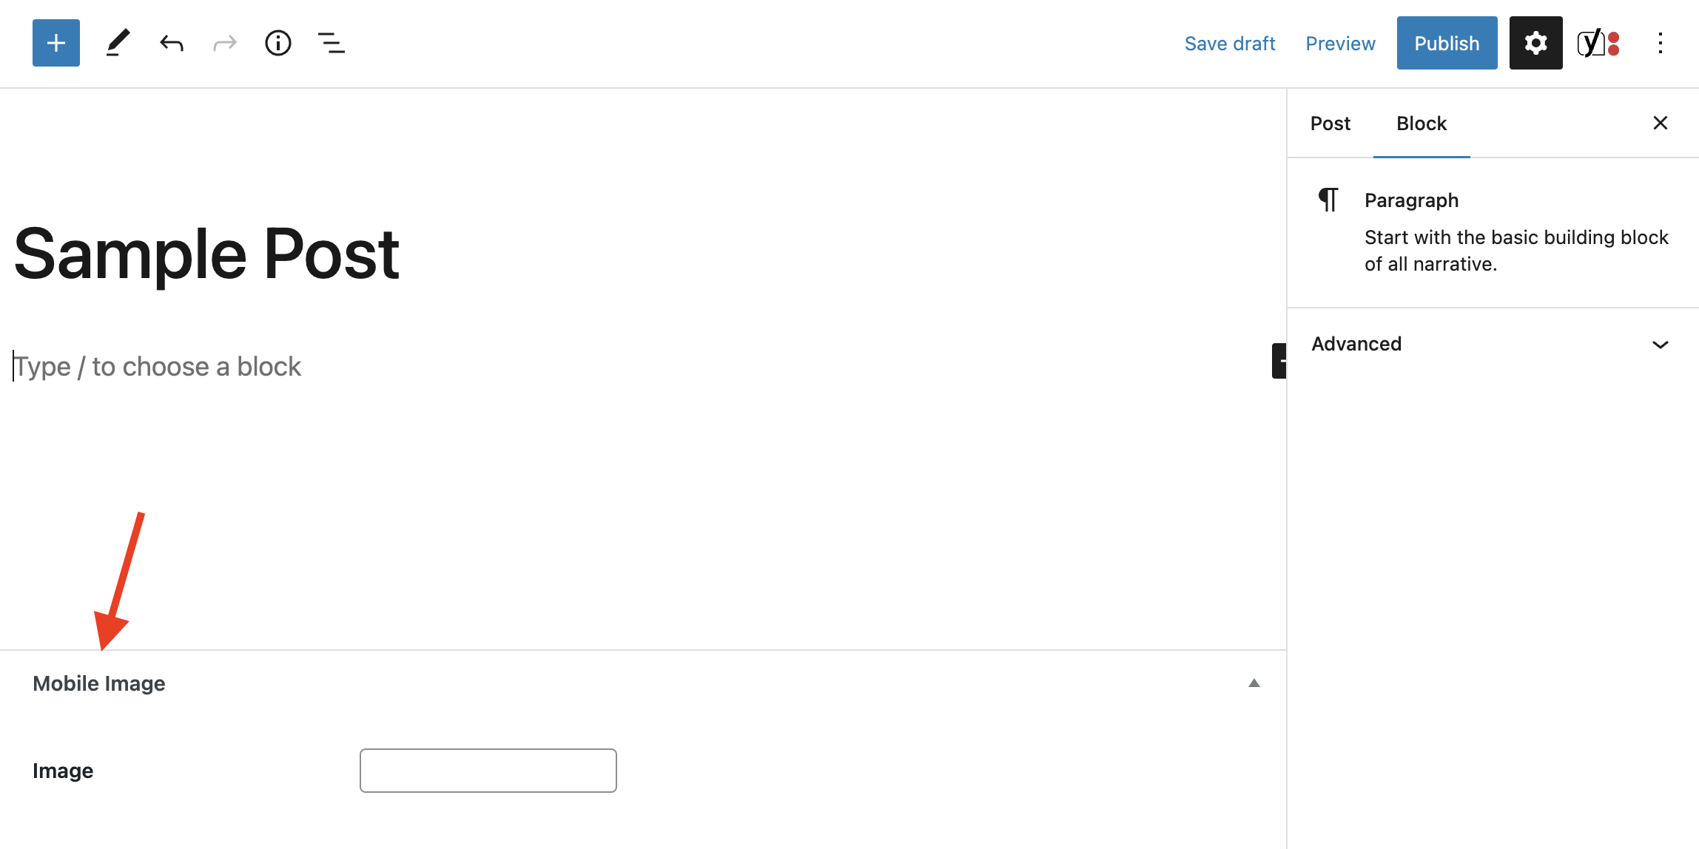The width and height of the screenshot is (1699, 849).
Task: Redo the last undone change
Action: pyautogui.click(x=225, y=43)
